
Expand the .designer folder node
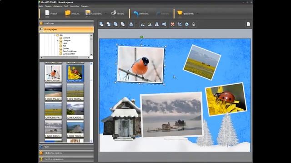tap(58, 40)
